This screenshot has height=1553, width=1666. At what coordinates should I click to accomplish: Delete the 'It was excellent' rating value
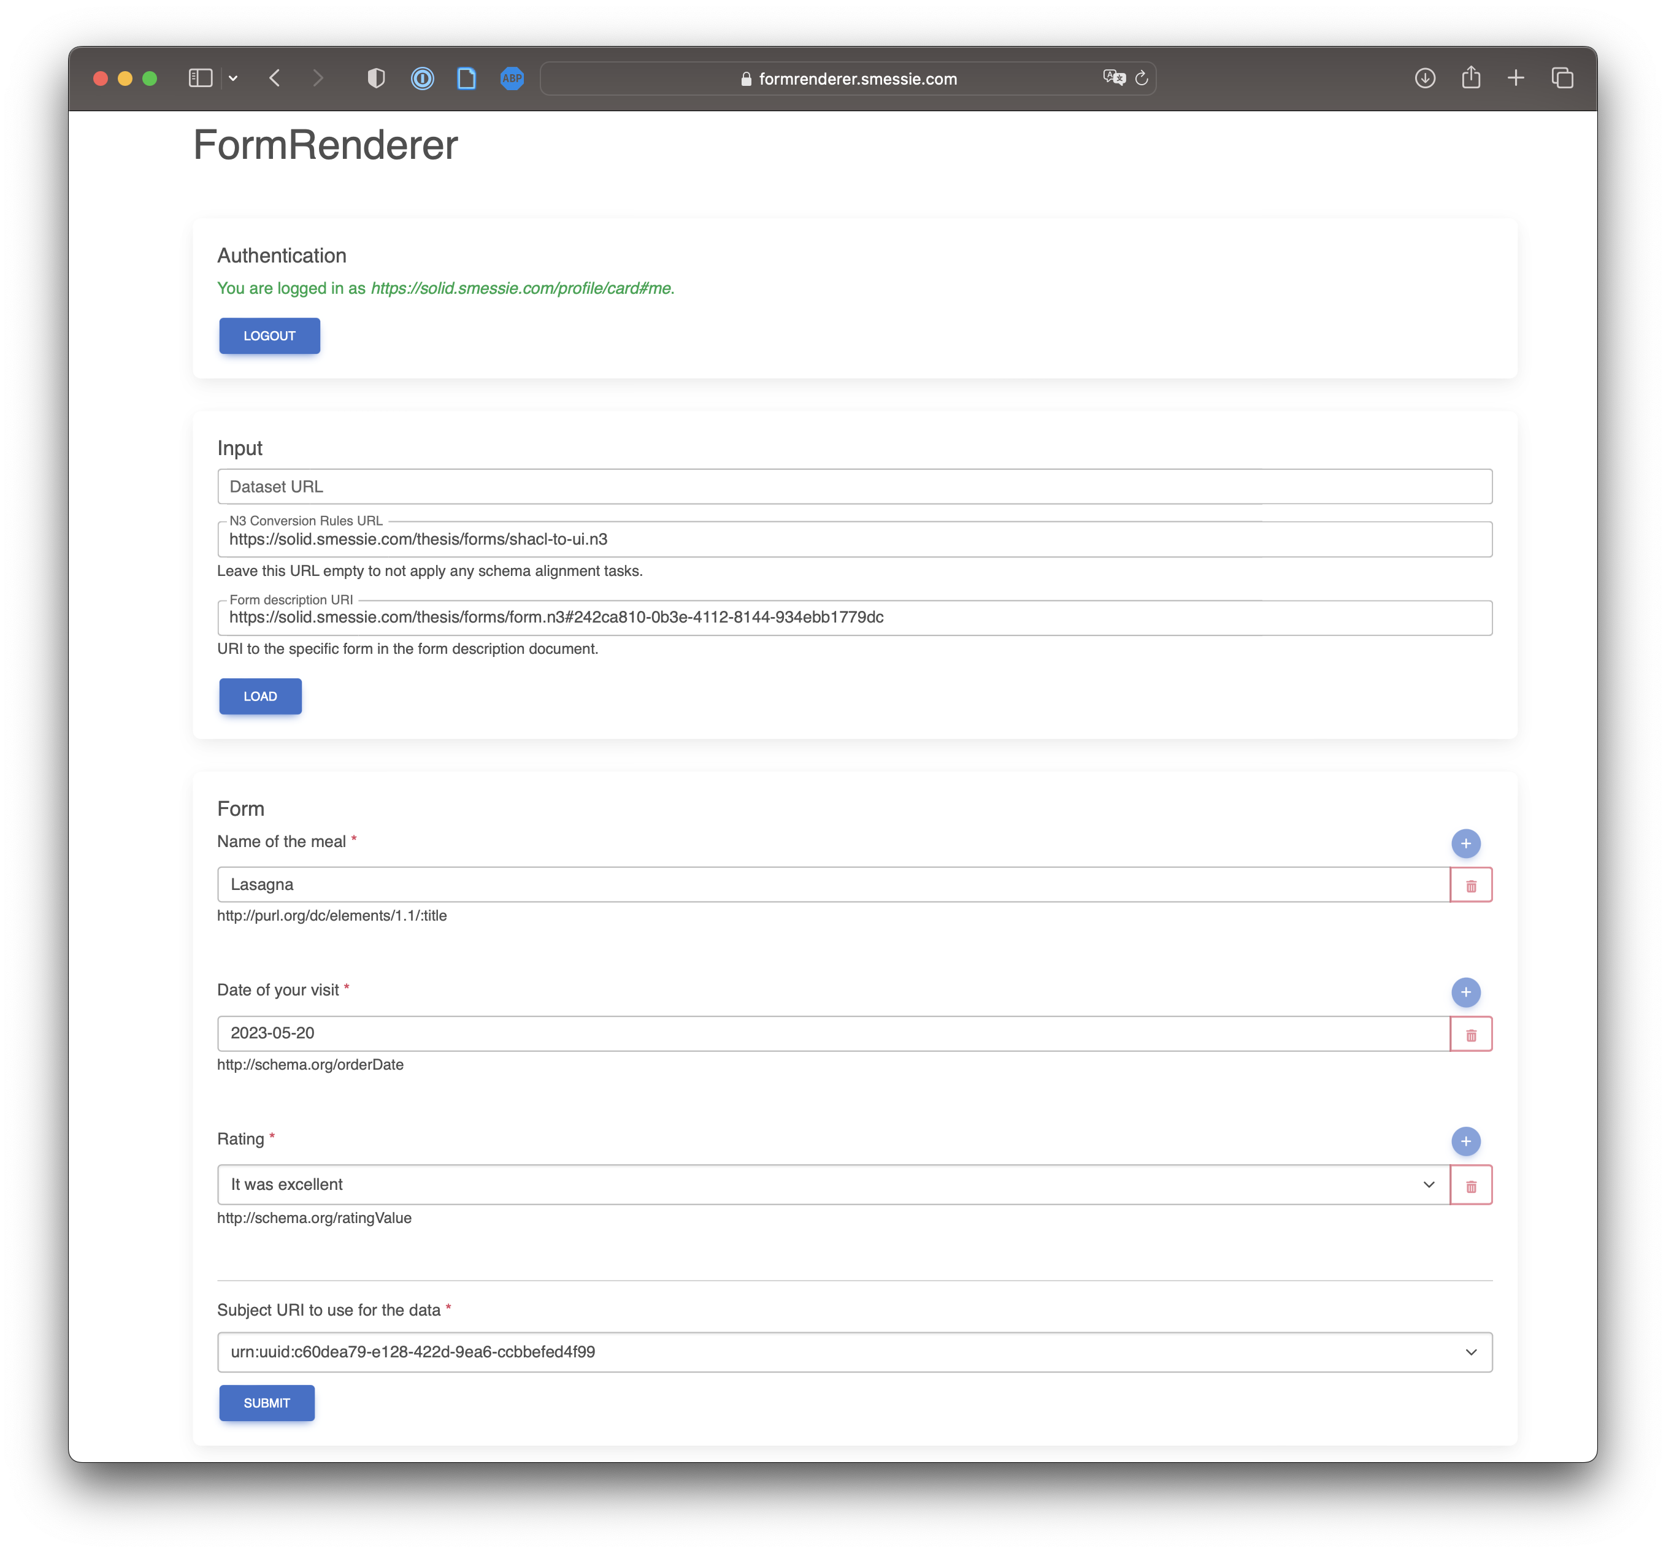[1471, 1184]
